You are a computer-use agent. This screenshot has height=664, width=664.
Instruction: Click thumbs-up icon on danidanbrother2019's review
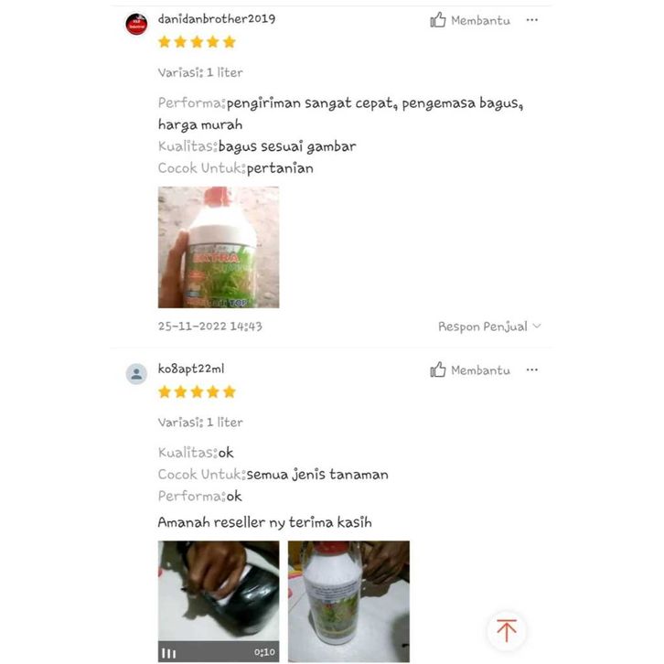tap(438, 19)
